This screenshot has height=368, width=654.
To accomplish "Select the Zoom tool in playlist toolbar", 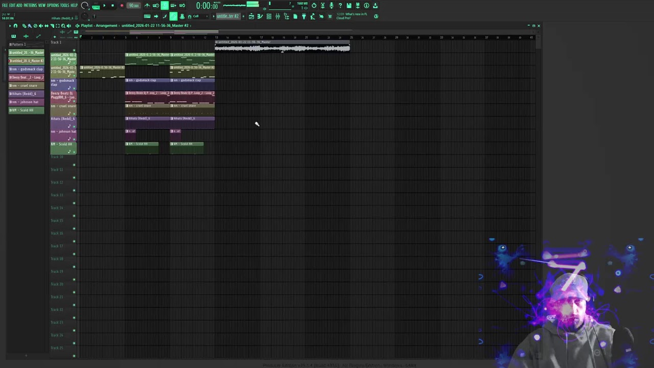I will 63,26.
